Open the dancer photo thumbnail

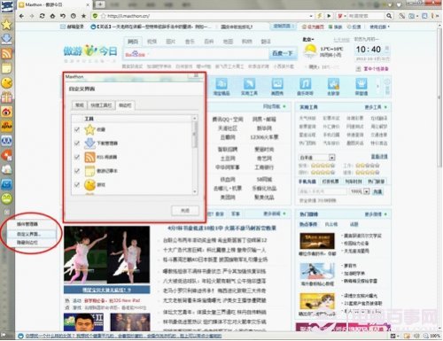click(106, 255)
